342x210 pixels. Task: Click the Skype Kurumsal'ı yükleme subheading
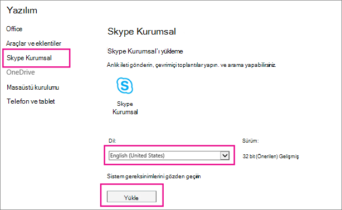(x=145, y=51)
